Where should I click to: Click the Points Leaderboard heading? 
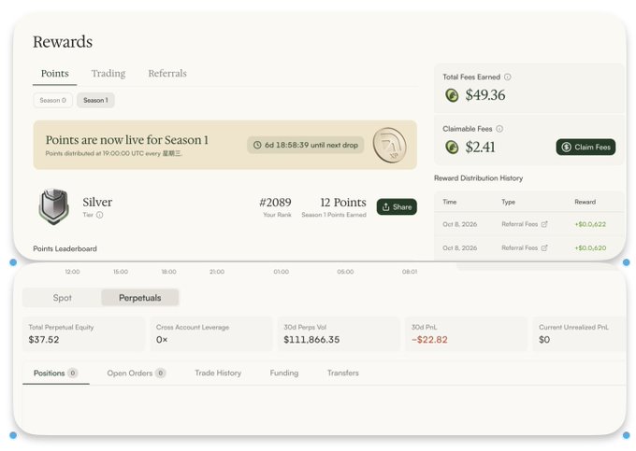[x=65, y=248]
